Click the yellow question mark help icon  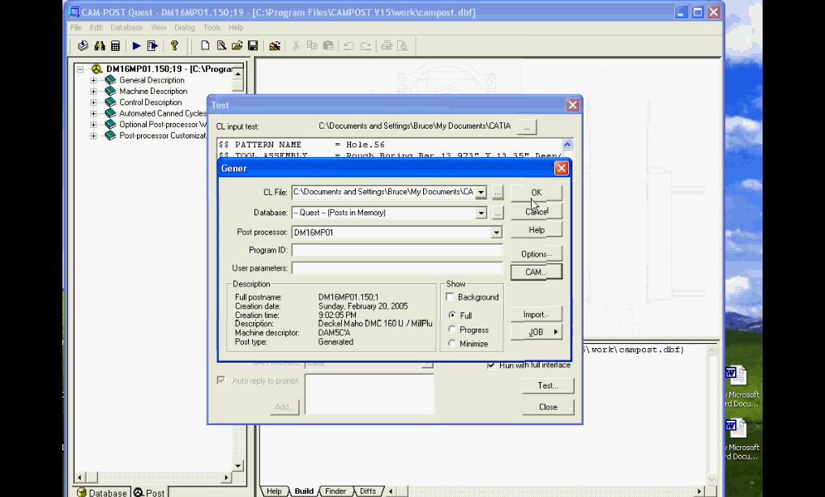tap(174, 45)
